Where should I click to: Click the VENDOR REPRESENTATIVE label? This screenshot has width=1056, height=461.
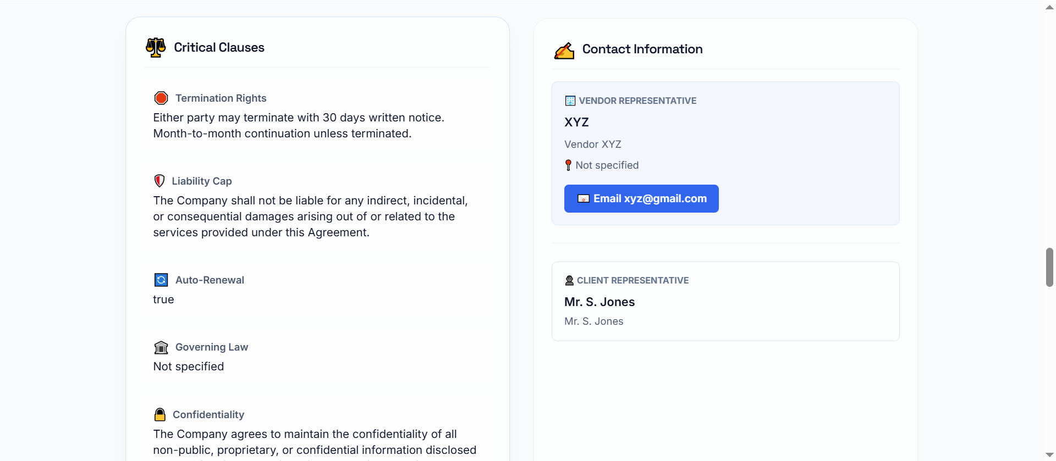(637, 101)
